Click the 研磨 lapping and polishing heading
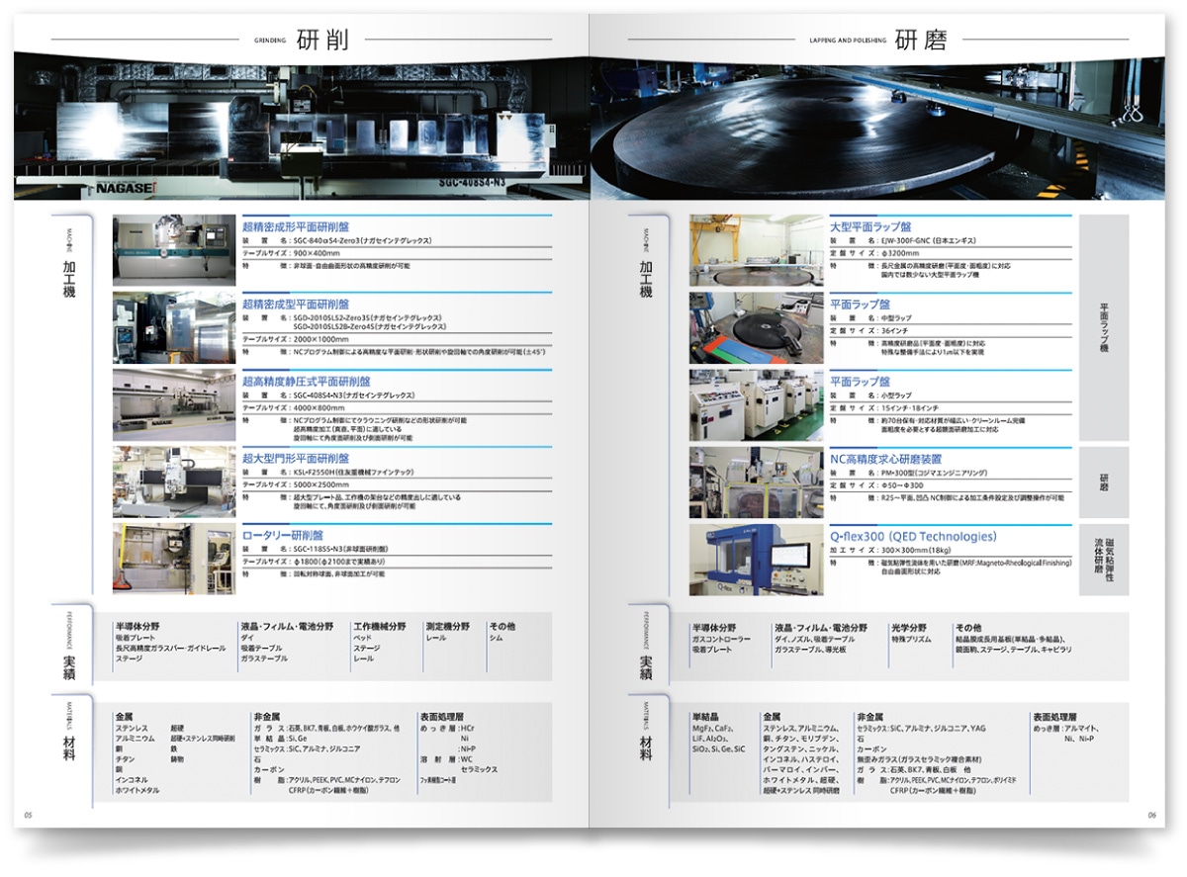The image size is (1187, 877). click(x=921, y=40)
